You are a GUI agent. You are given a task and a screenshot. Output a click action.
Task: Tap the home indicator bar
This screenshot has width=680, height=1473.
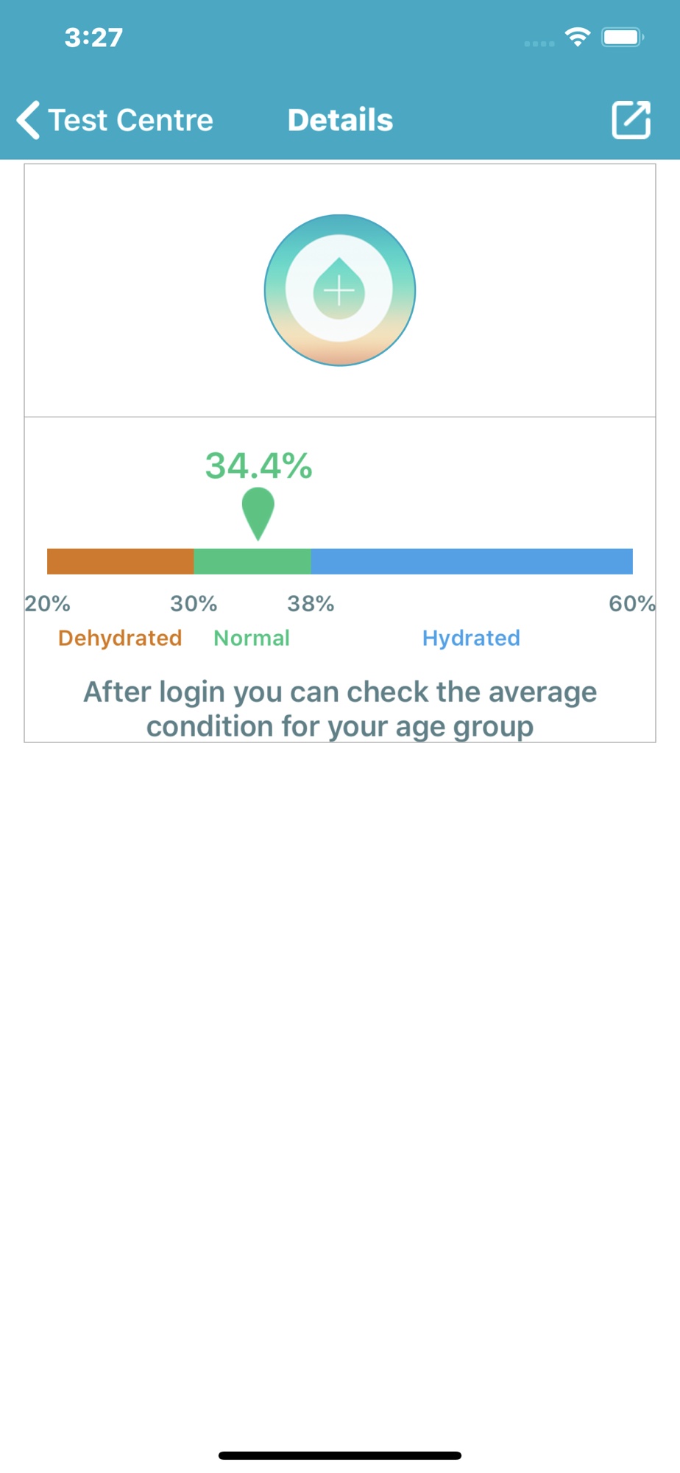click(x=340, y=1455)
